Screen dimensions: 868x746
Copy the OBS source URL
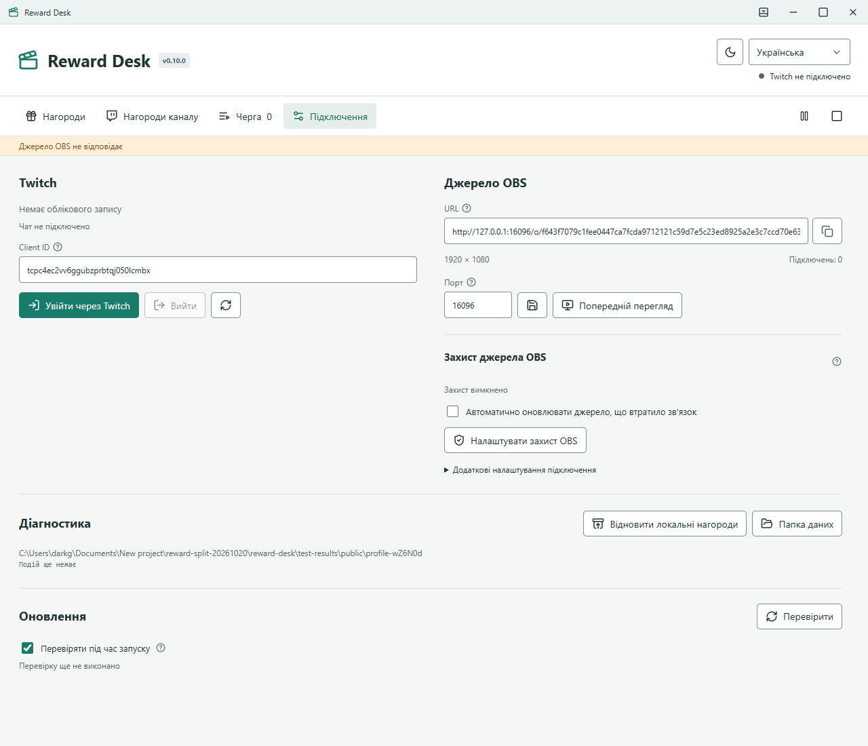click(827, 231)
